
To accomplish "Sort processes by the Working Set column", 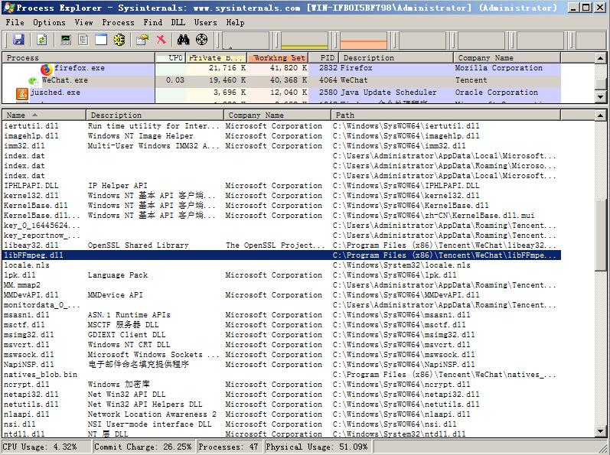I will click(x=277, y=57).
